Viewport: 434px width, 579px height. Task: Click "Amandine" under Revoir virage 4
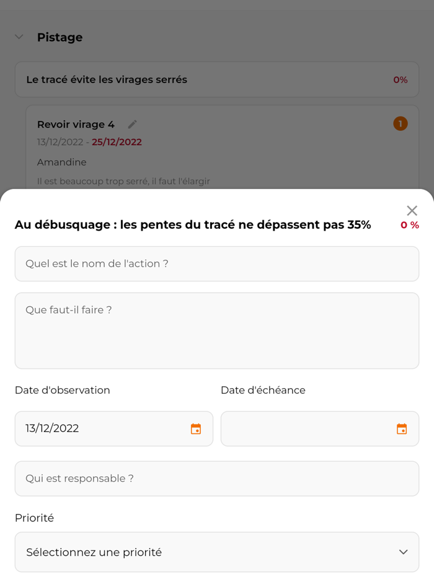61,162
